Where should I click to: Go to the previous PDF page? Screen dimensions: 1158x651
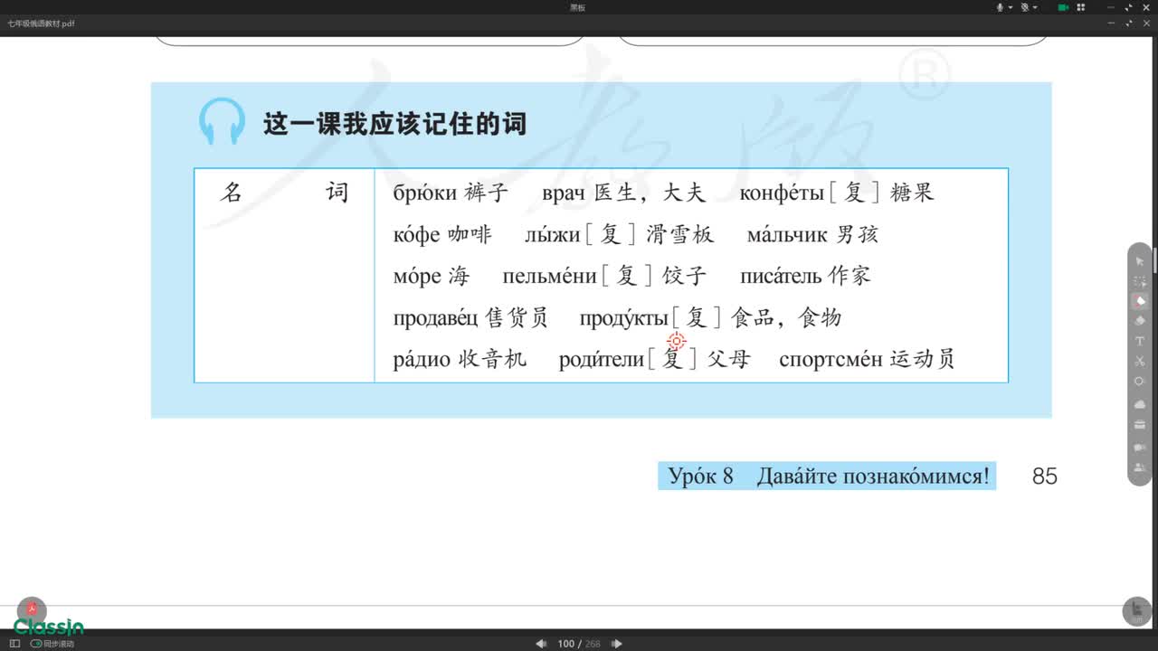pos(541,644)
